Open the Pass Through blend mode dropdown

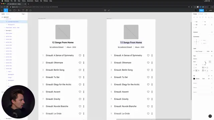[199, 51]
